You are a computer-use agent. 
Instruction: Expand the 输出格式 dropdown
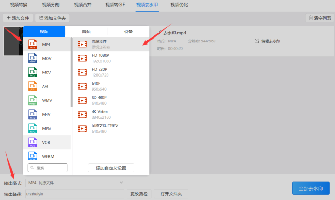(74, 183)
